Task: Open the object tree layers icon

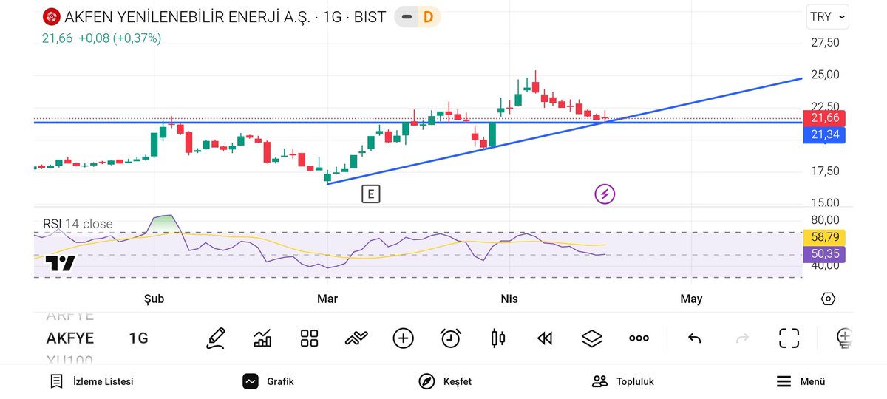Action: tap(592, 338)
